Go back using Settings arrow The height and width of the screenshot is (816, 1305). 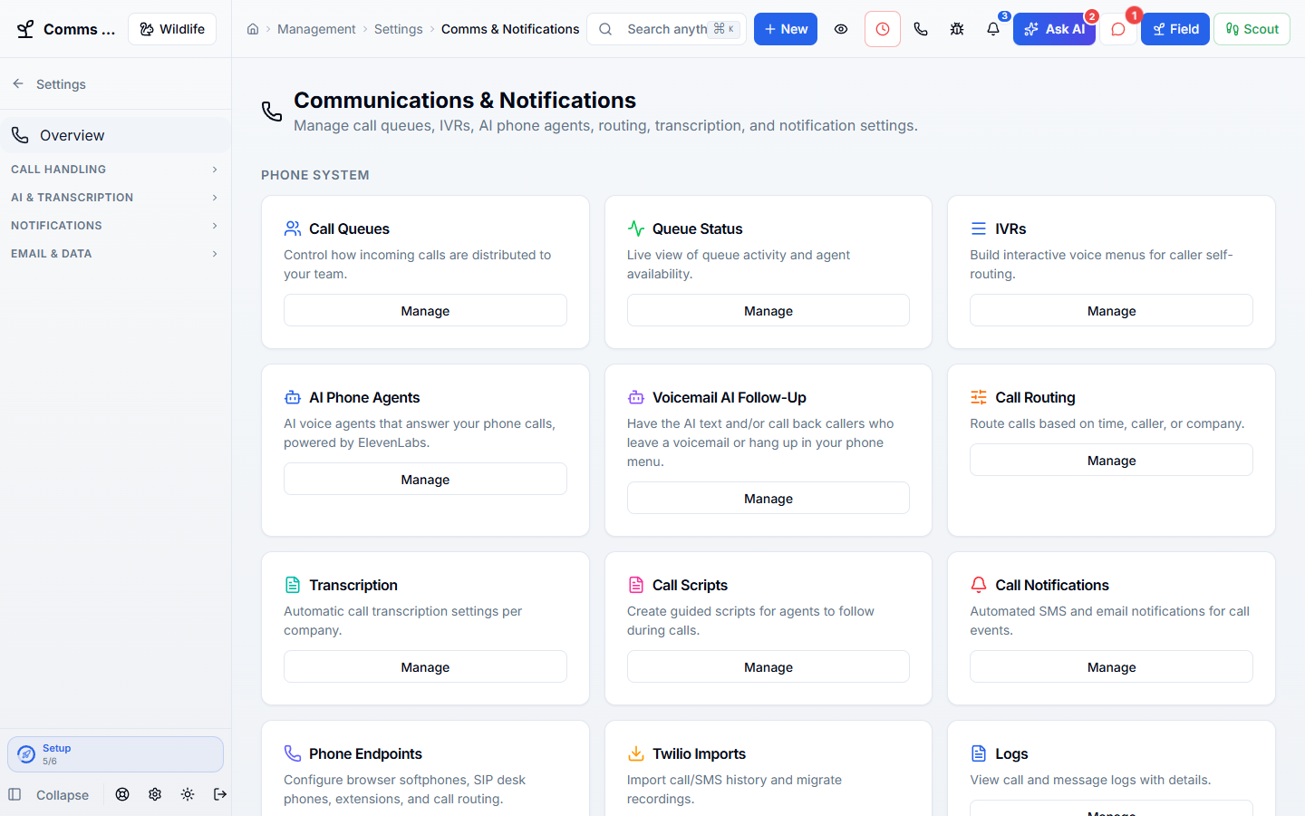tap(18, 83)
